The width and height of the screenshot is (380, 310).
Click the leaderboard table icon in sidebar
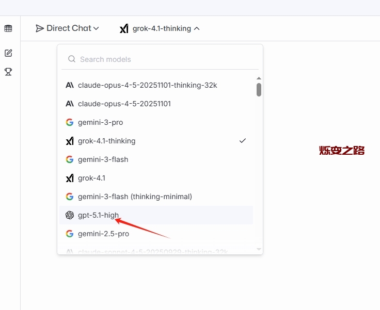point(8,29)
